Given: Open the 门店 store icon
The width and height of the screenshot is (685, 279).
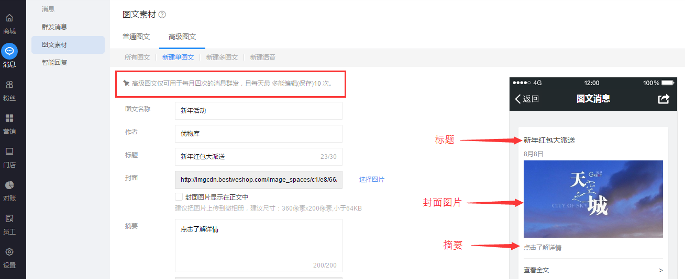Looking at the screenshot, I should click(9, 152).
